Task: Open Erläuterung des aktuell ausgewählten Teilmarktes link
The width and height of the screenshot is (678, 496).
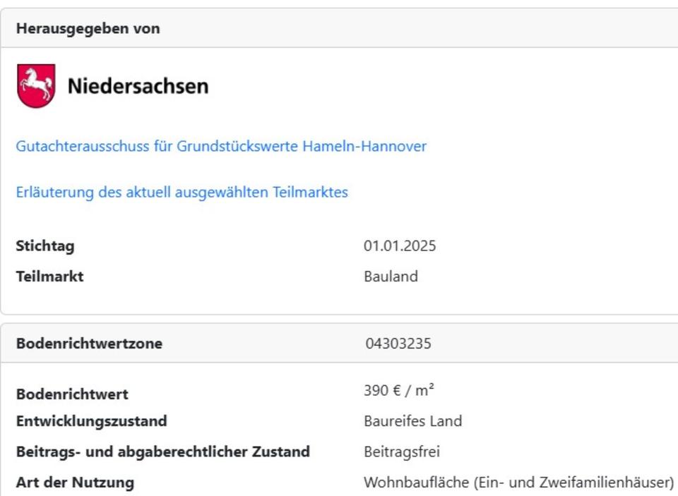Action: click(182, 192)
